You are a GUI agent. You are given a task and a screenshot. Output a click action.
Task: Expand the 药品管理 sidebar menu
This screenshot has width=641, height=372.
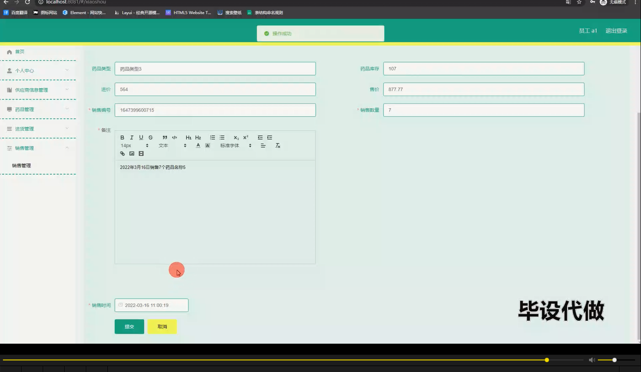[x=38, y=109]
